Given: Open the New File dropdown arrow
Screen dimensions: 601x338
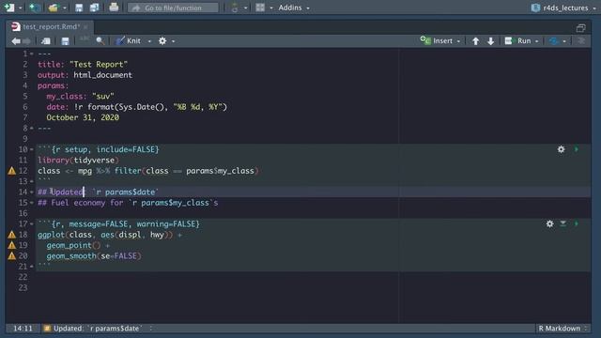Looking at the screenshot, I should point(21,8).
